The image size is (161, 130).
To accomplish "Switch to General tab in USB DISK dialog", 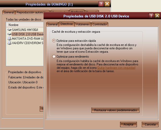I will pyautogui.click(x=52, y=24).
